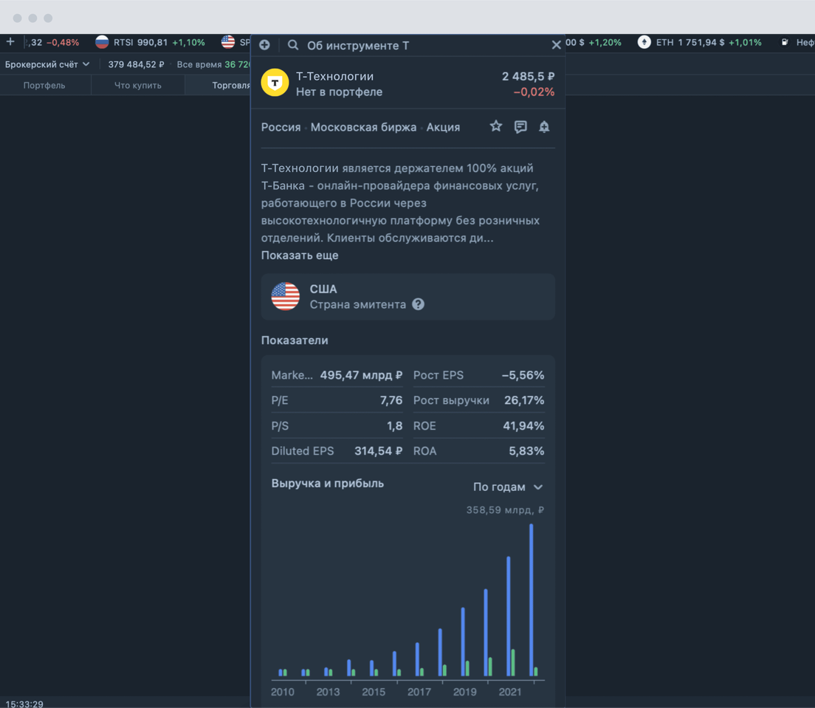Click the ROE value 41,94%

523,426
